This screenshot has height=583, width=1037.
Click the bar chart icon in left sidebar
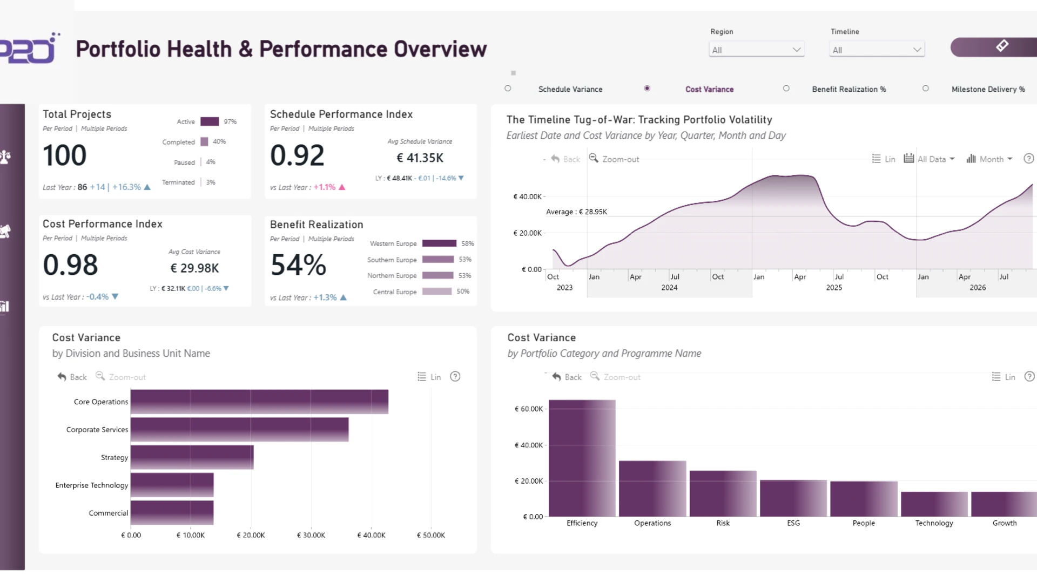tap(5, 307)
